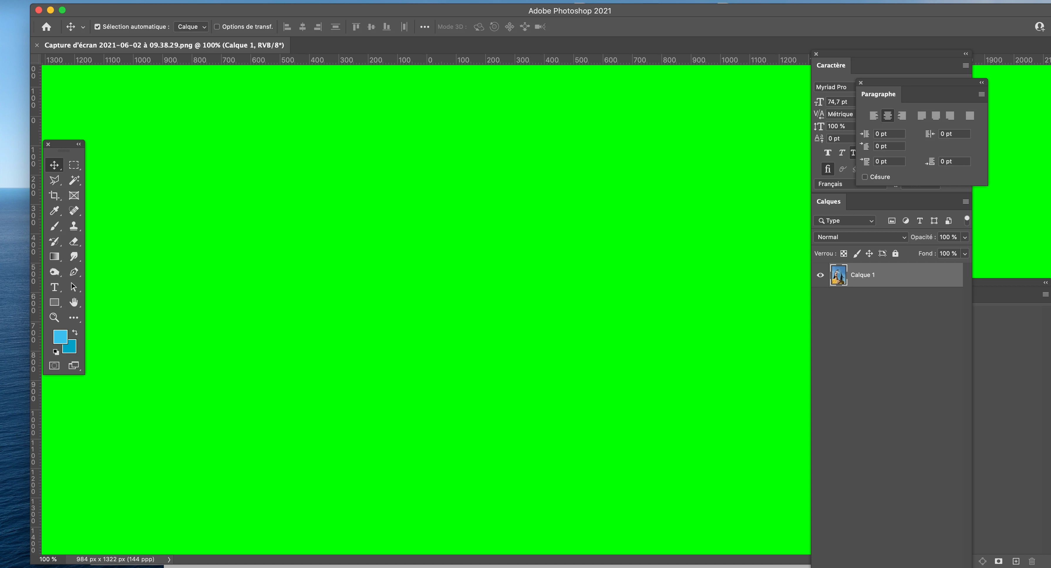Image resolution: width=1051 pixels, height=568 pixels.
Task: Select the Pen tool
Action: click(x=74, y=272)
